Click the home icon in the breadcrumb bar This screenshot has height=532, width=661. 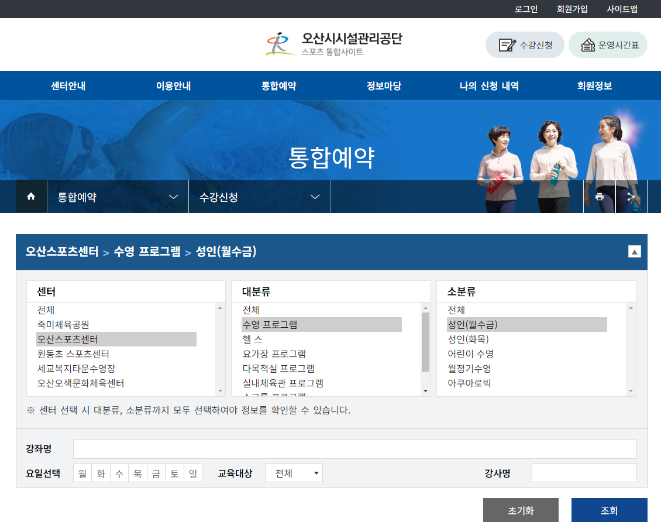(30, 197)
